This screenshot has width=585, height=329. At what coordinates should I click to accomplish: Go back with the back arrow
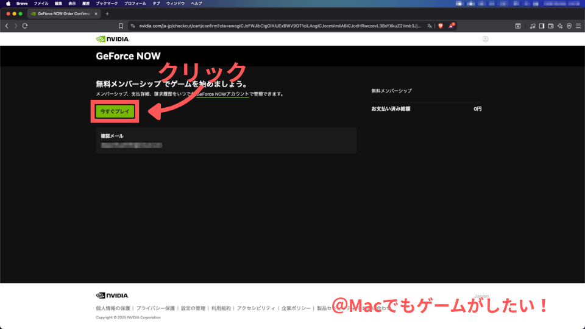pos(7,26)
